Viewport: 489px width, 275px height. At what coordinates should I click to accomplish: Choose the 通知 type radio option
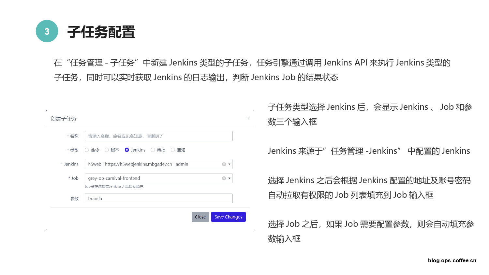point(173,150)
